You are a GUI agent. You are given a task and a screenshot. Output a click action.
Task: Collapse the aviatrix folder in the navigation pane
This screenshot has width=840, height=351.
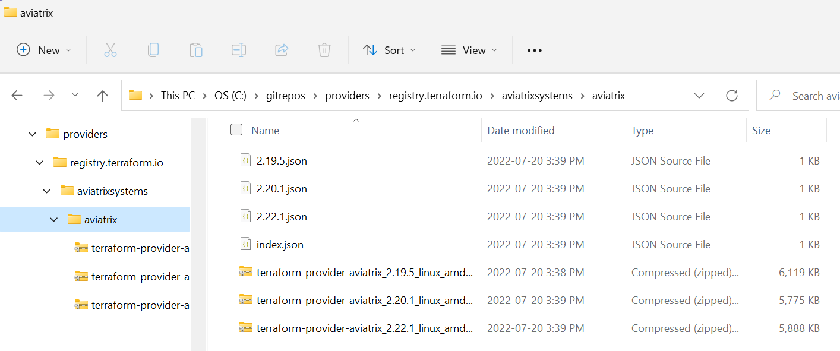[53, 219]
